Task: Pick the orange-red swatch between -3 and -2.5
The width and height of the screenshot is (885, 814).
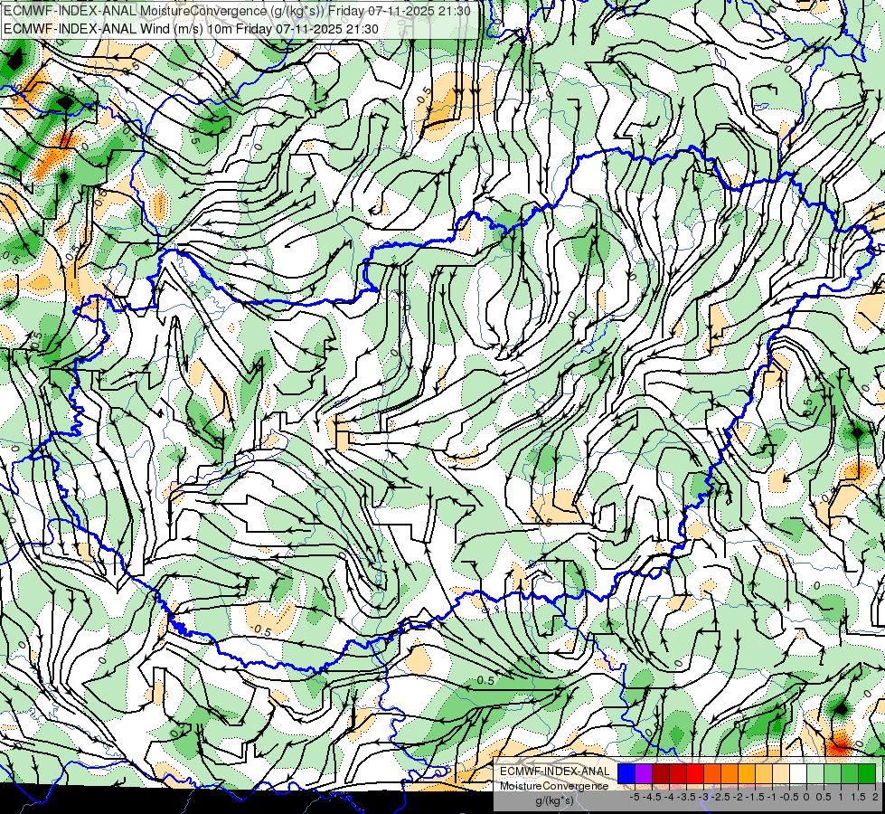Action: [712, 774]
